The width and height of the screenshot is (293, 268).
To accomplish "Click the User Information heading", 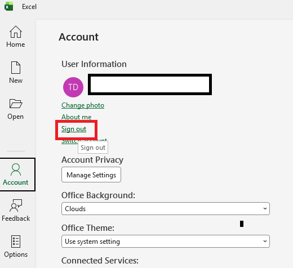I will coord(94,64).
